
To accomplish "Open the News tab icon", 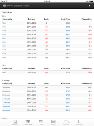I will coord(53,122).
